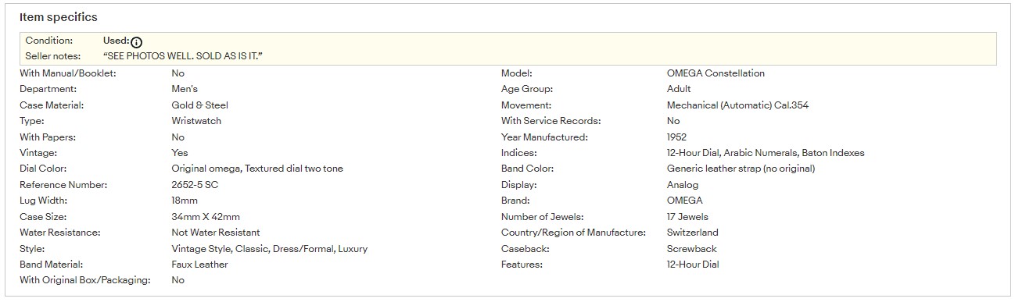The image size is (1015, 302).
Task: Click the 'Country/Region of Manufacture:' label
Action: (574, 233)
